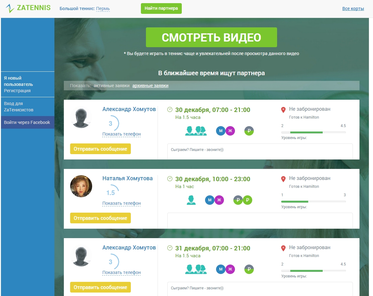Click purple Ж gender icon in 30 декабря 07:00 card
The image size is (373, 296).
click(x=230, y=131)
